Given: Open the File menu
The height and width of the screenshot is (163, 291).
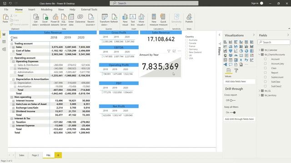Looking at the screenshot, I should tap(6, 10).
